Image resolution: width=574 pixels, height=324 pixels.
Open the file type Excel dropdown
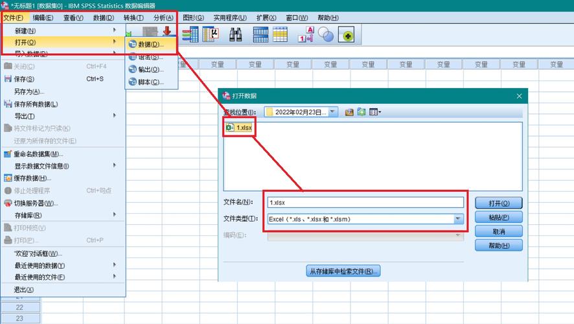coord(458,219)
